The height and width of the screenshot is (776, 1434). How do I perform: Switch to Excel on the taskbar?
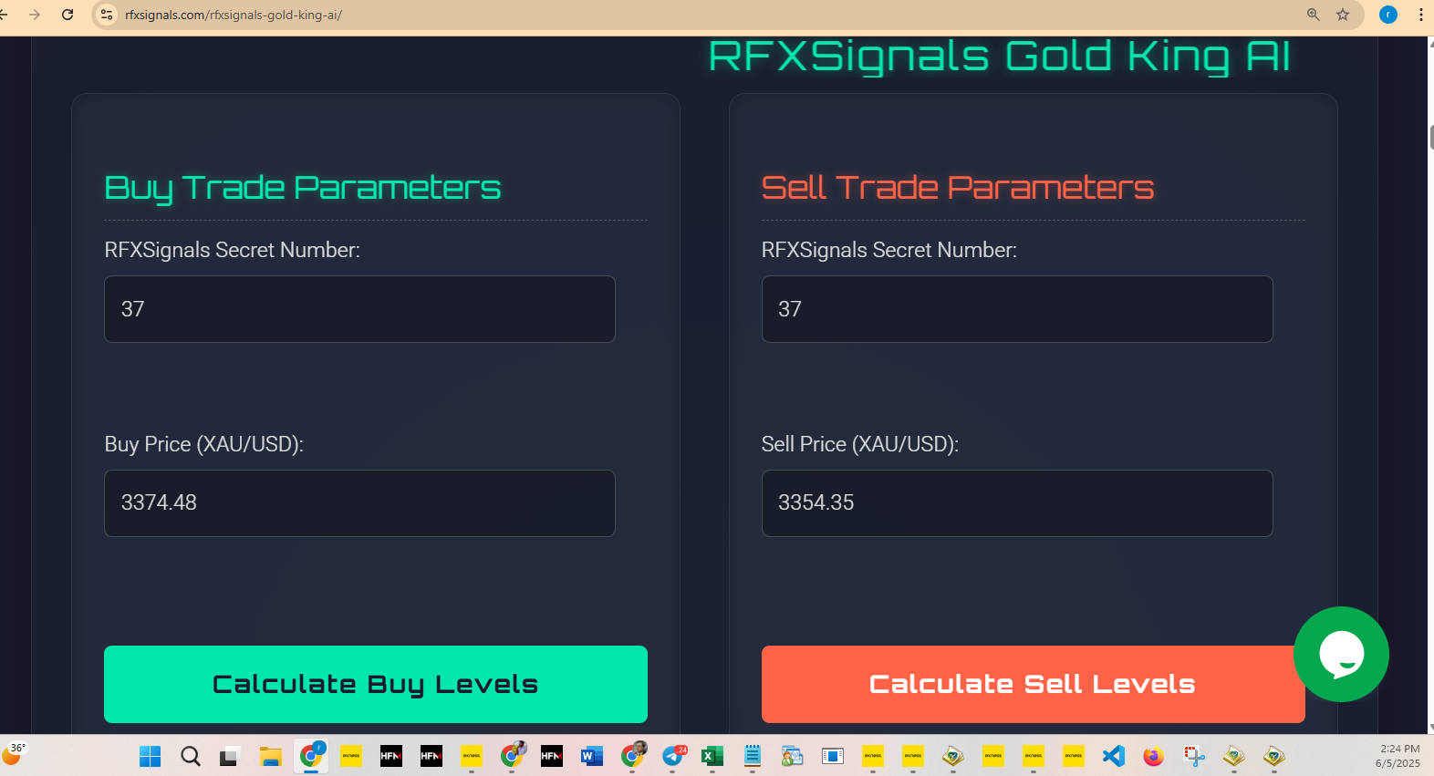pos(712,756)
